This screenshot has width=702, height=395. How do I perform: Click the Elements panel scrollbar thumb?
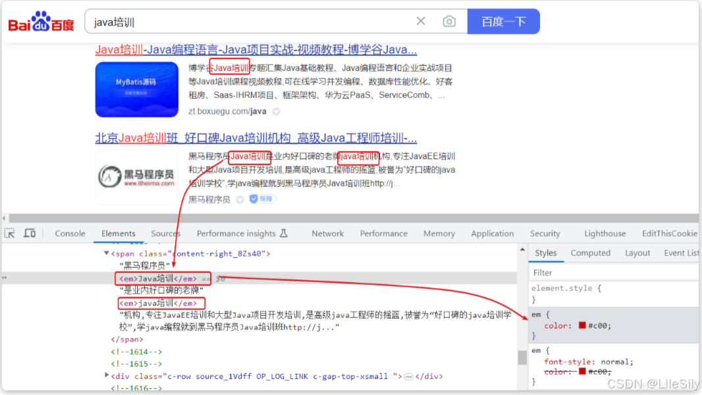522,358
